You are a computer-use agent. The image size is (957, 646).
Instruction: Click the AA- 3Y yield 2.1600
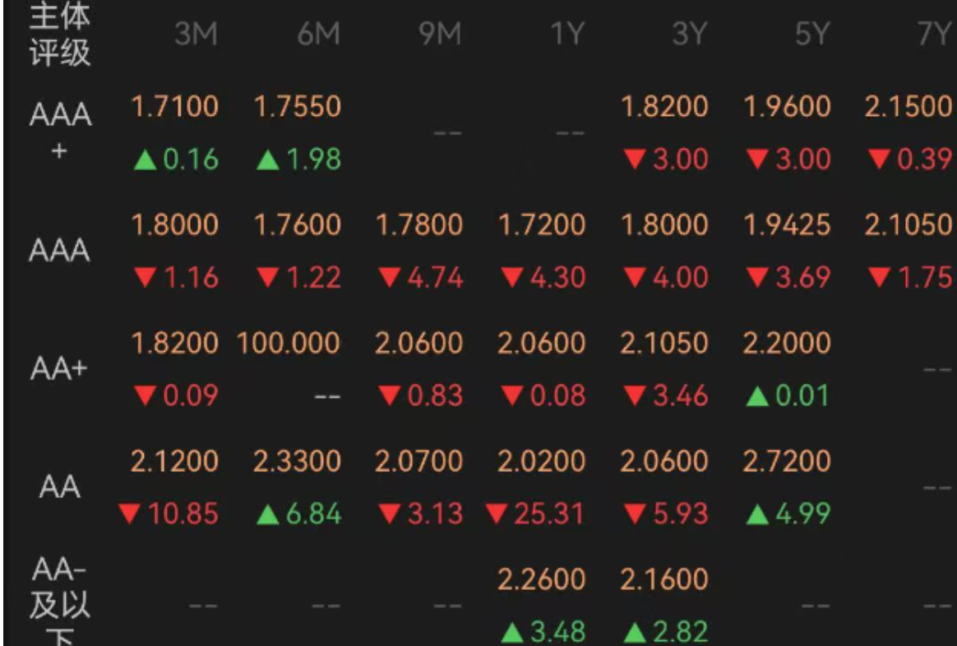[x=664, y=579]
